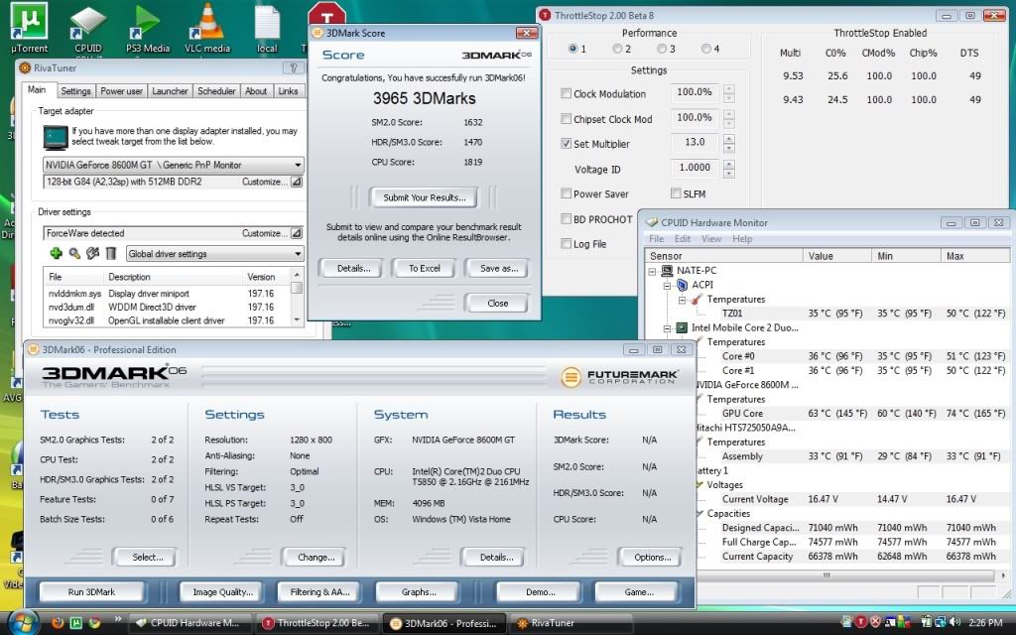Open the 'local' file on desktop

[267, 27]
